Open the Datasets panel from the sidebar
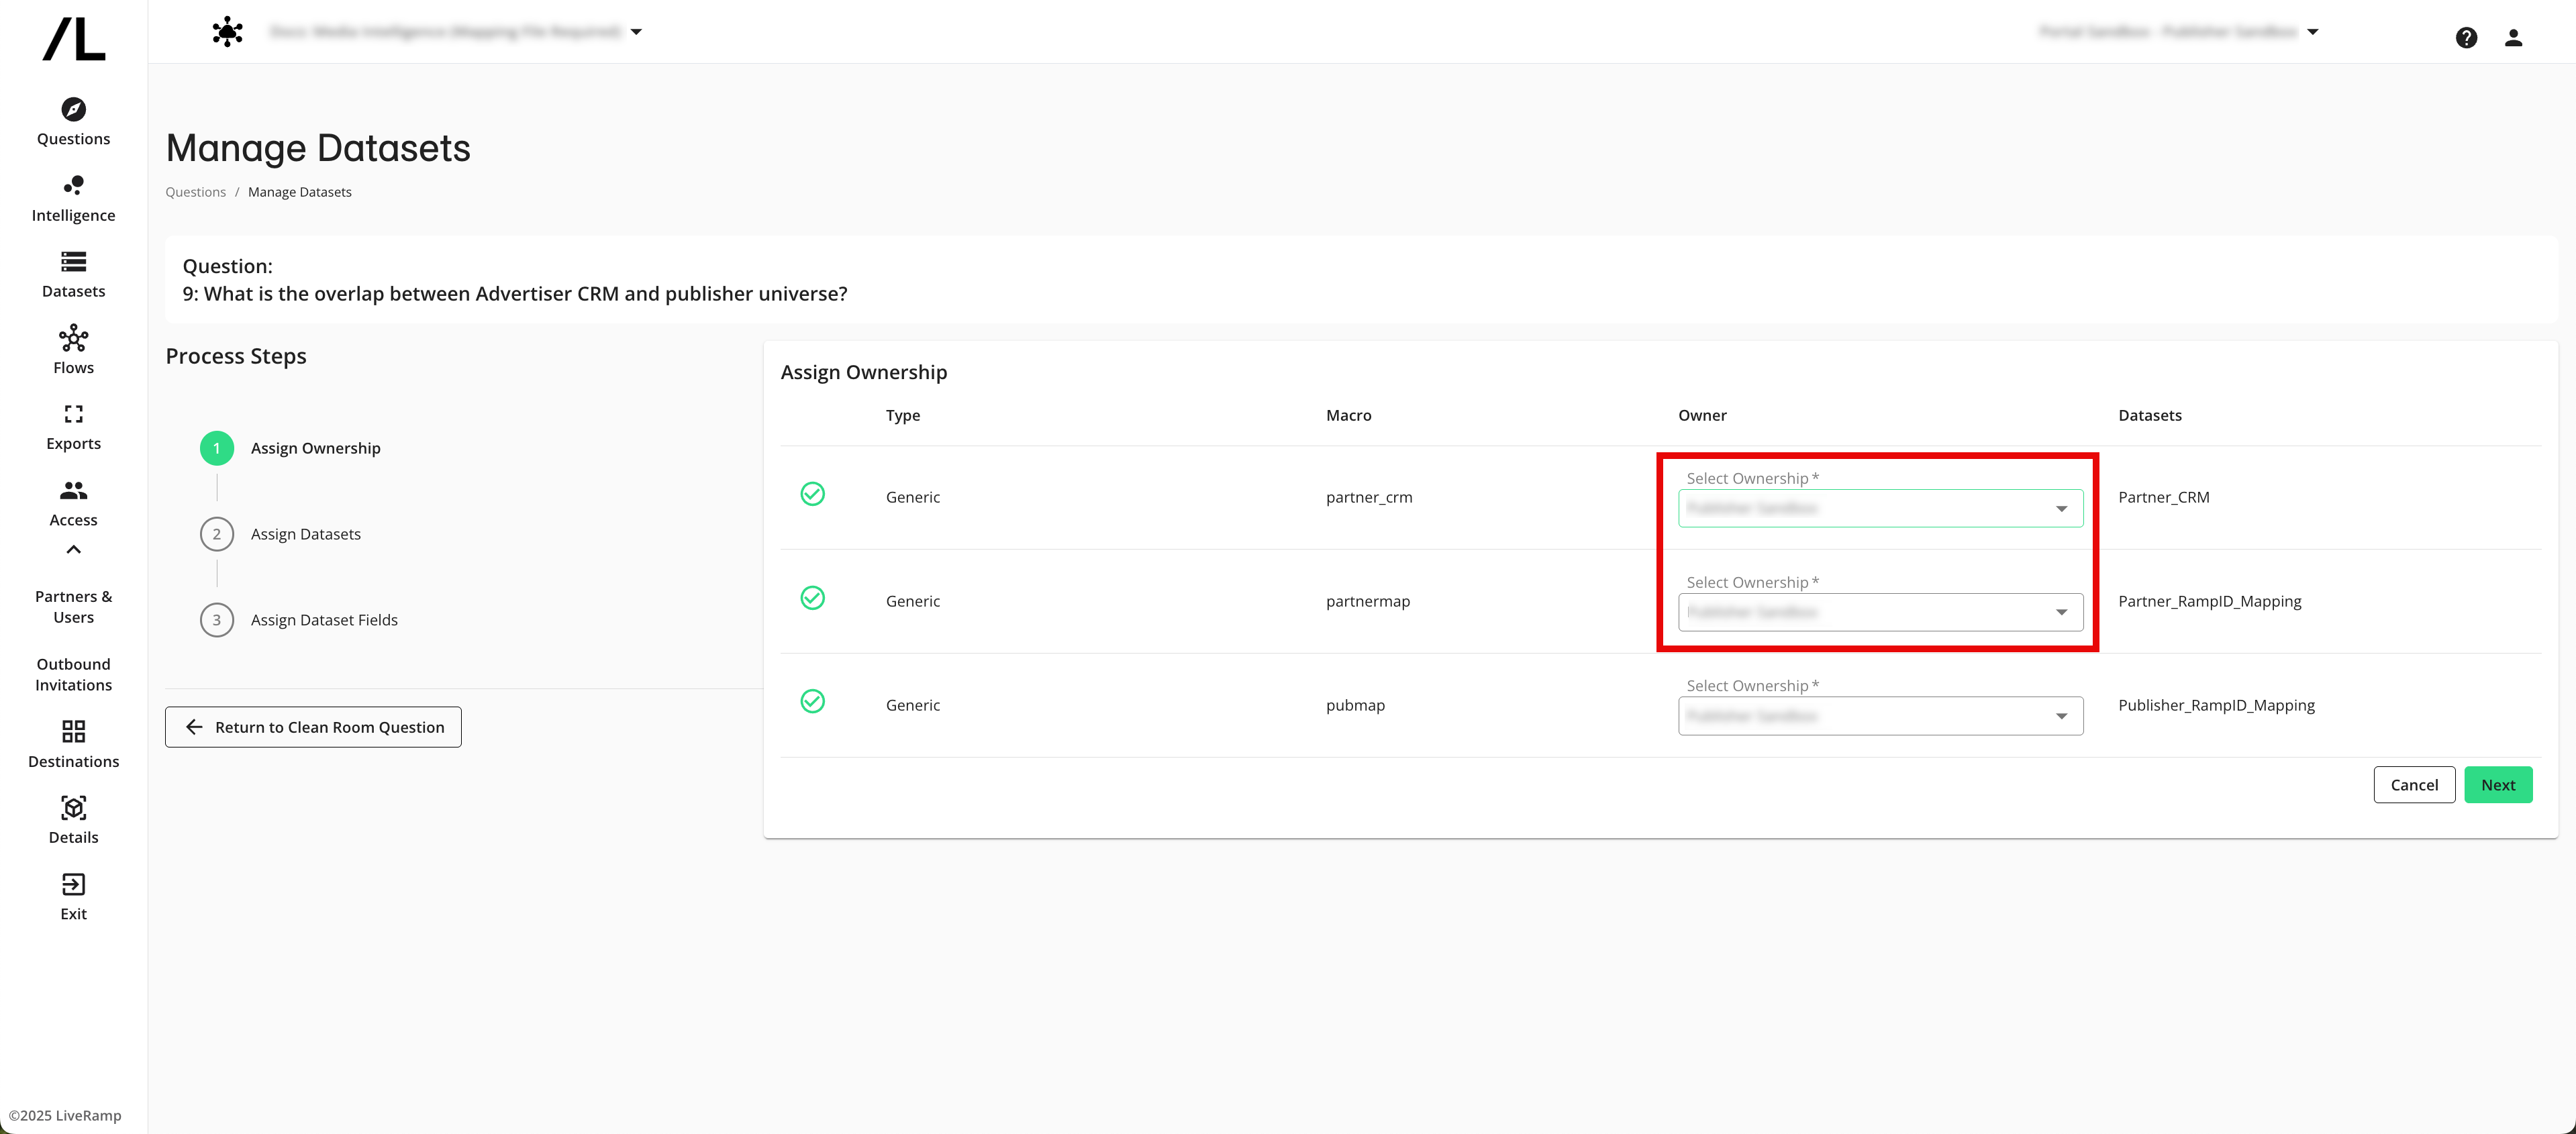 coord(72,274)
